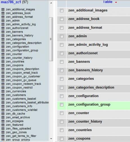Viewport: 130px width, 142px height.
Task: Click the table icon beside zen_db_cache in sidebar
Action: pyautogui.click(x=3, y=114)
